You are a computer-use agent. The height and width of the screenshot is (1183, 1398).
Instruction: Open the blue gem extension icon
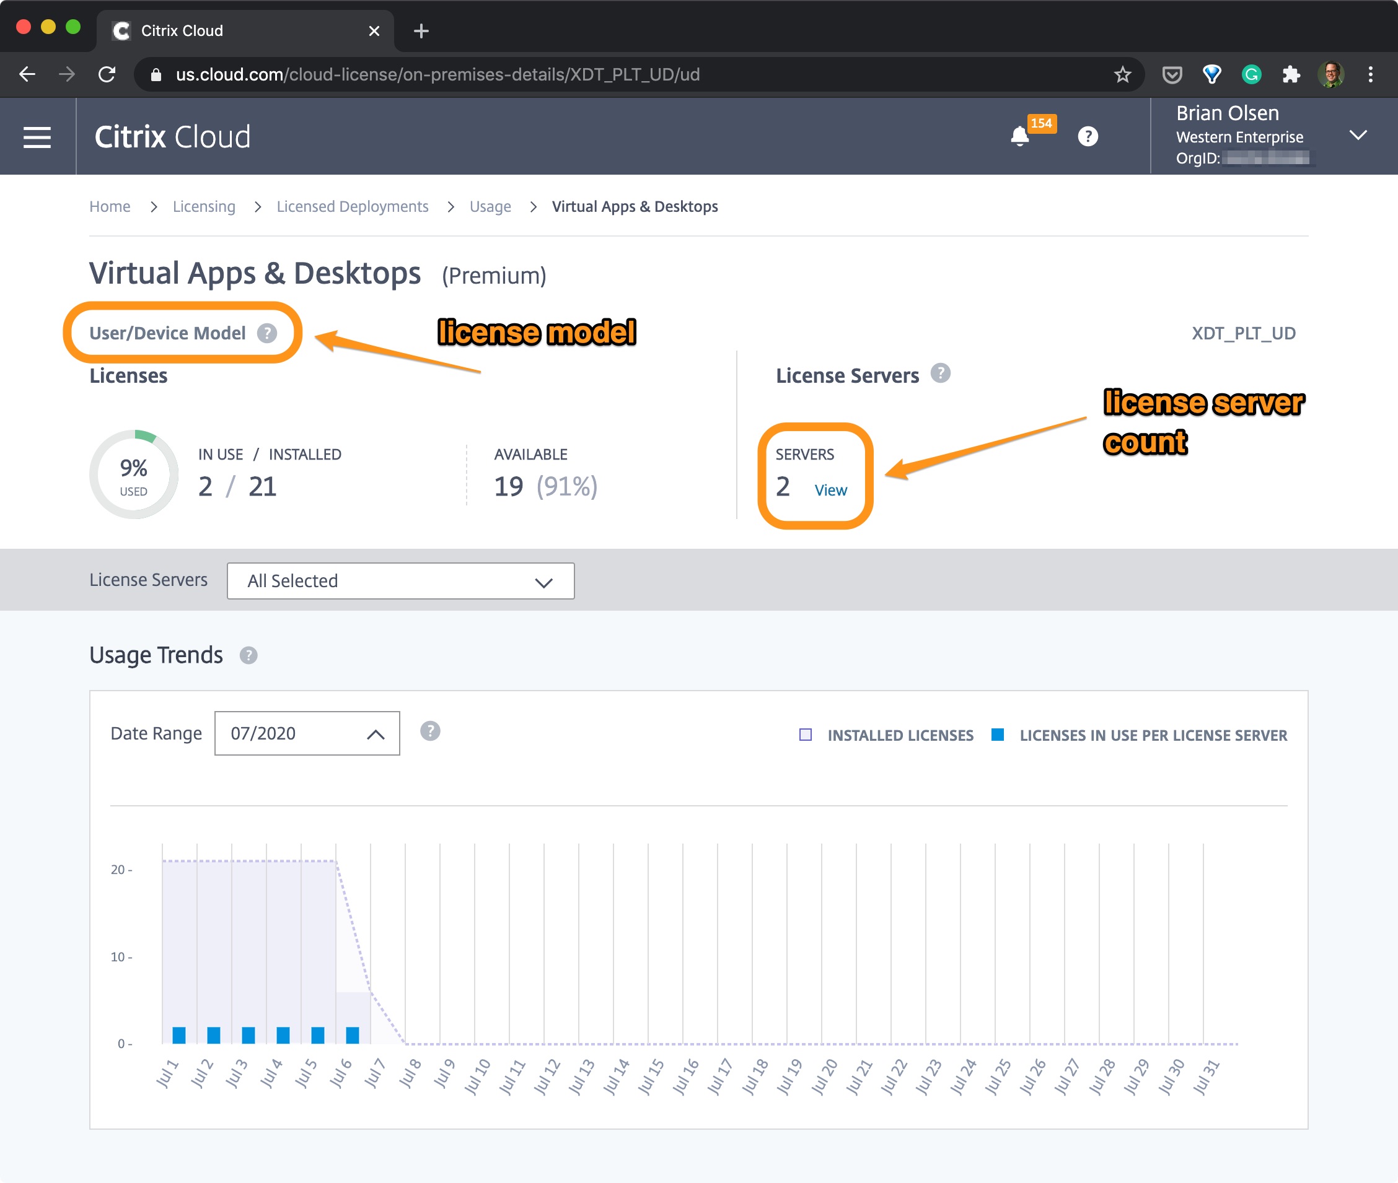click(x=1211, y=74)
